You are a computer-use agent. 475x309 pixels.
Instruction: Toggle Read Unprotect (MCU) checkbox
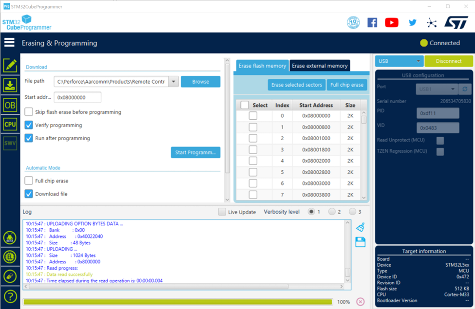click(x=440, y=140)
